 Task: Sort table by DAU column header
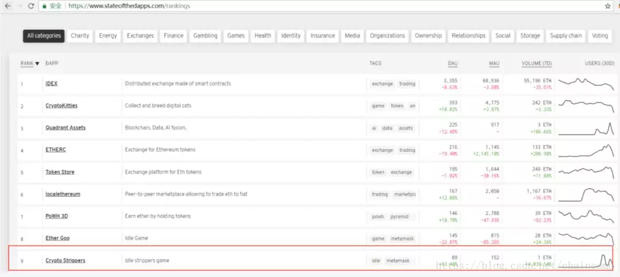[x=453, y=63]
